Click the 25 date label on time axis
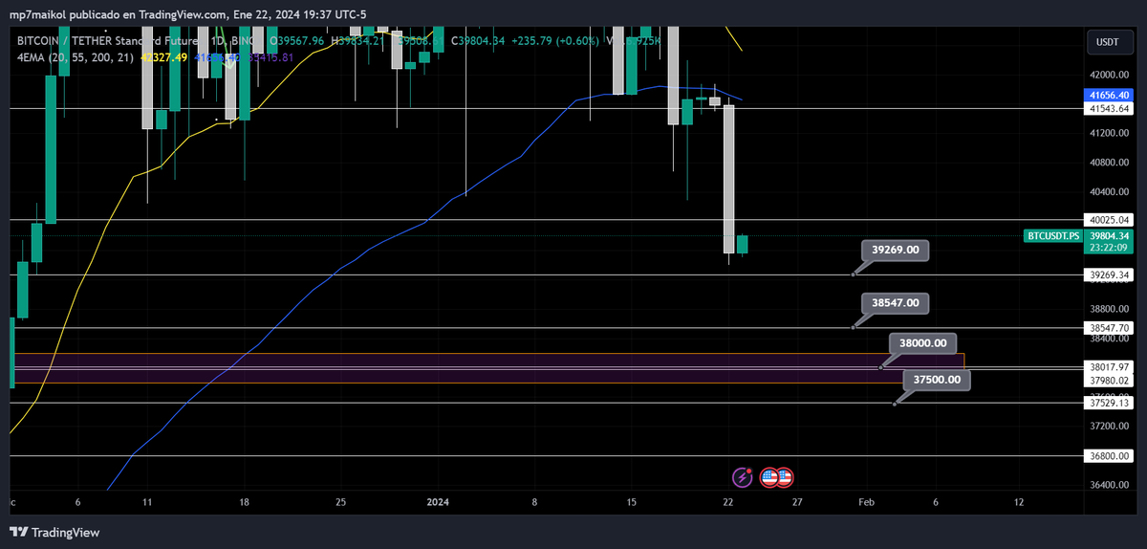The width and height of the screenshot is (1147, 549). pyautogui.click(x=340, y=501)
